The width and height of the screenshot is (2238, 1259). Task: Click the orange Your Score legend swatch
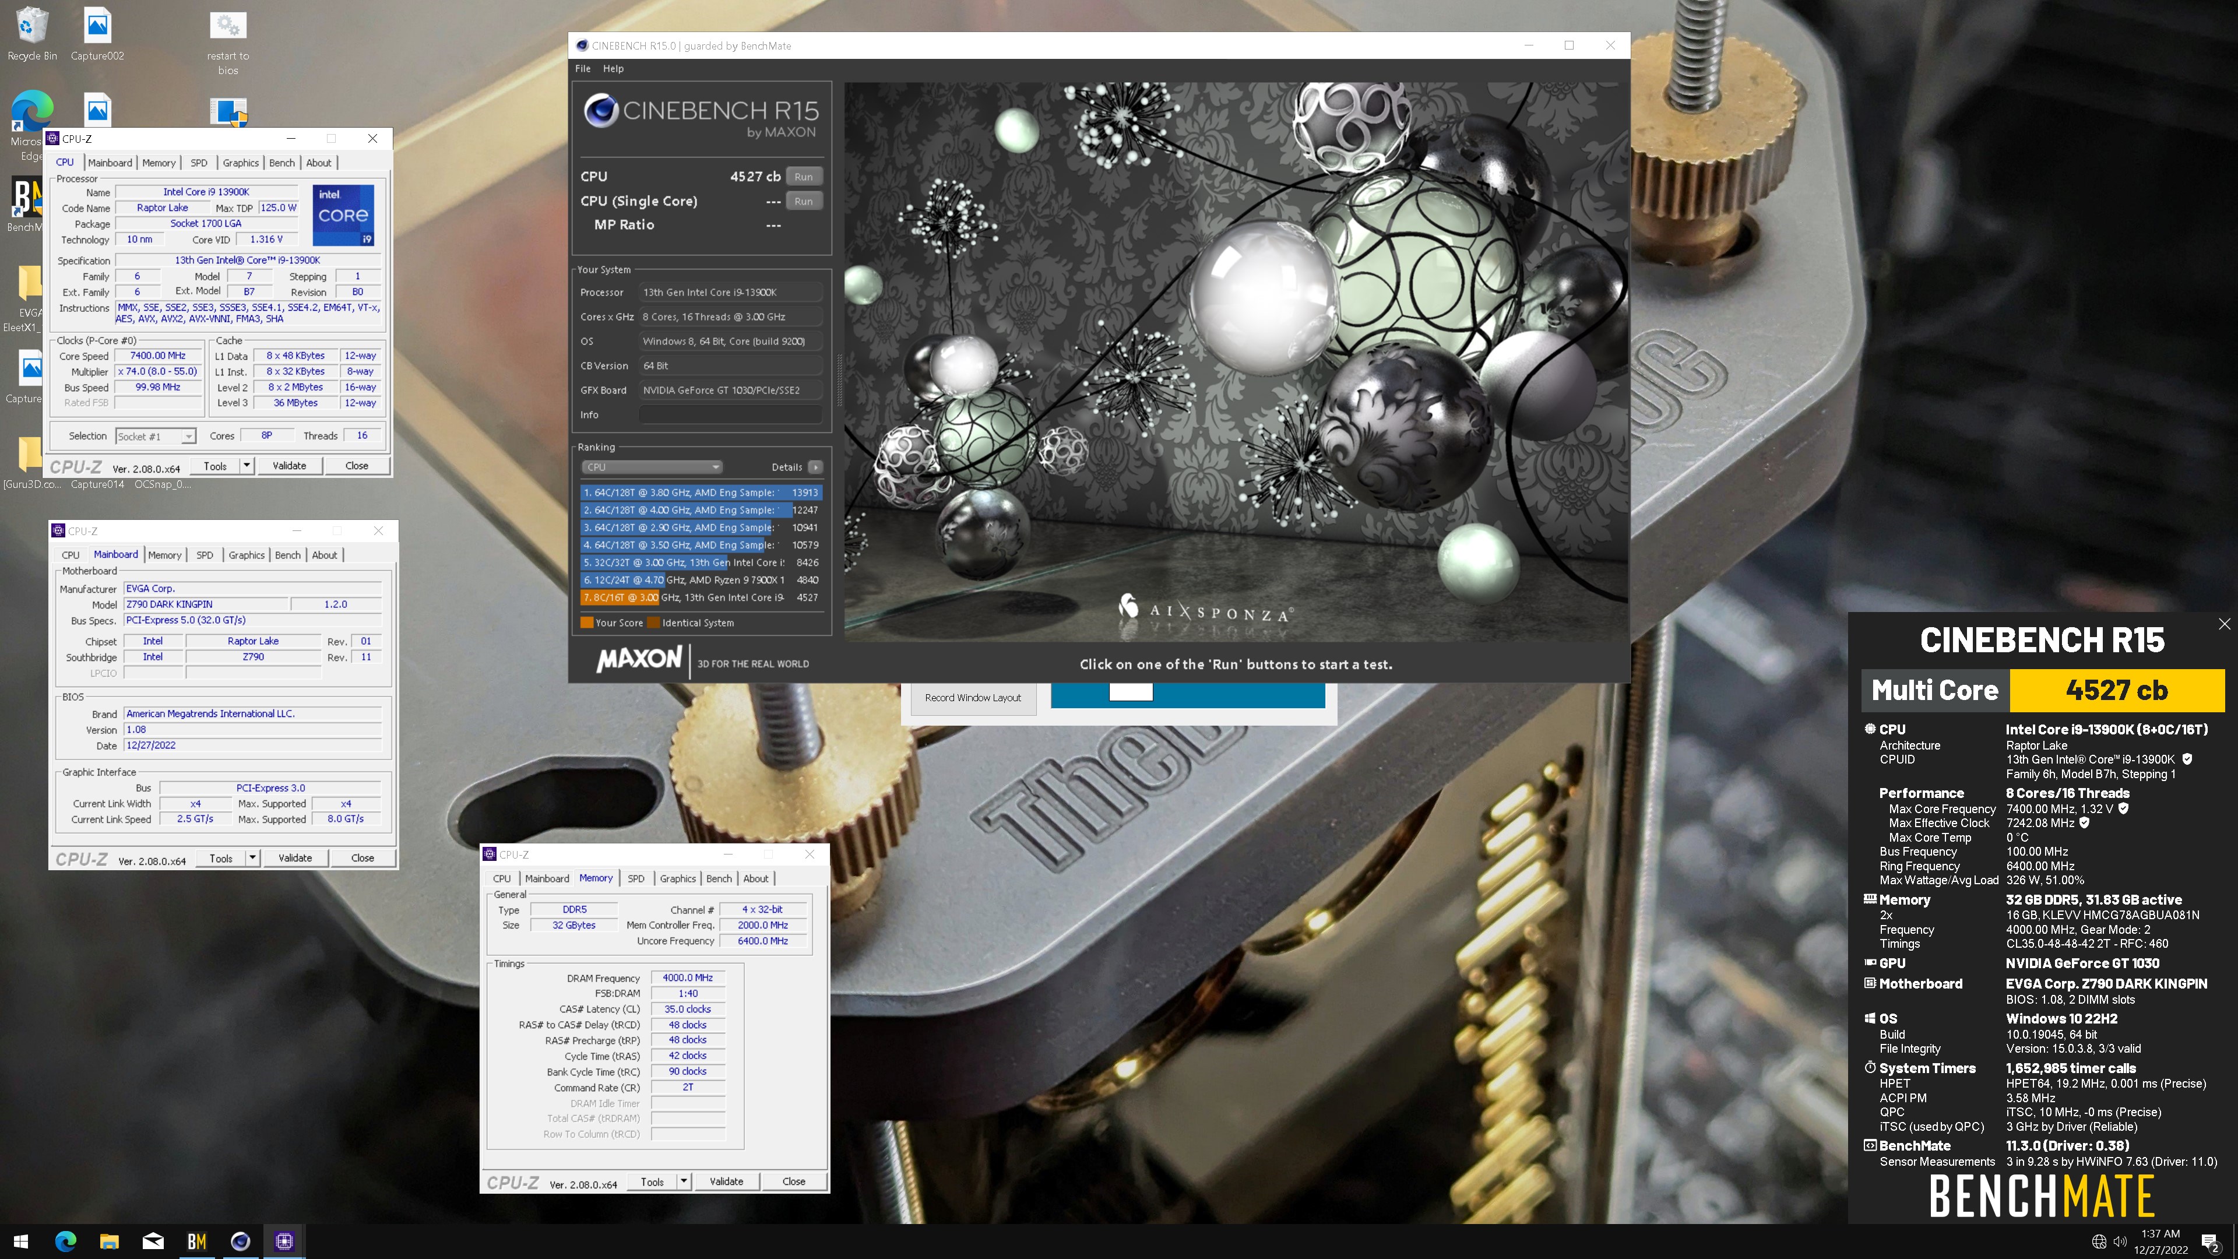pos(586,622)
